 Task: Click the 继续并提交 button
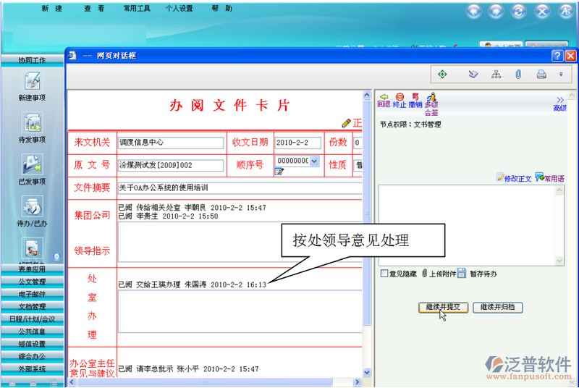443,307
